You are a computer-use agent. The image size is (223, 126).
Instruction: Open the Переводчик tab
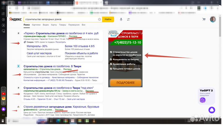pos(74,25)
